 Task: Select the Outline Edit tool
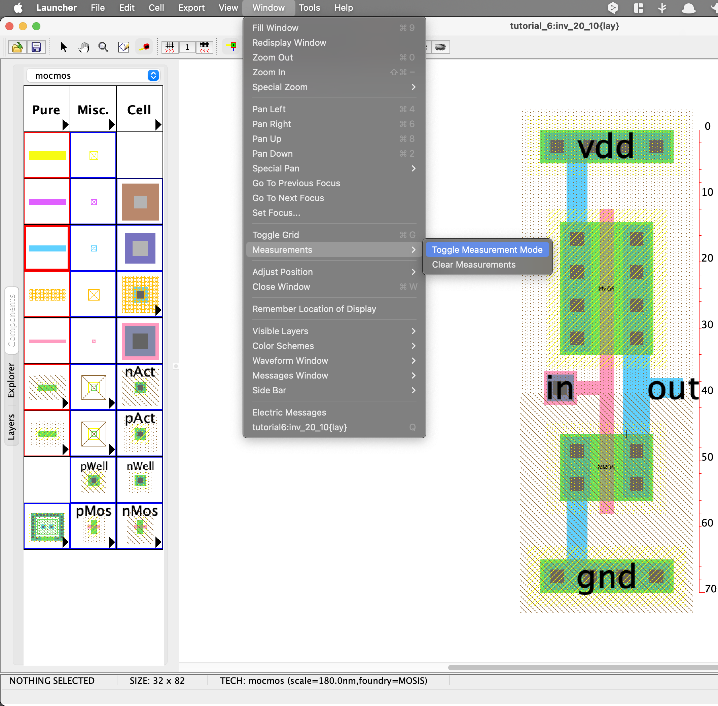coord(123,47)
